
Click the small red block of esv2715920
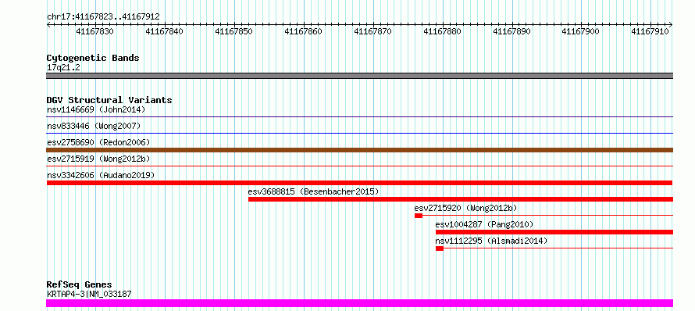click(419, 216)
